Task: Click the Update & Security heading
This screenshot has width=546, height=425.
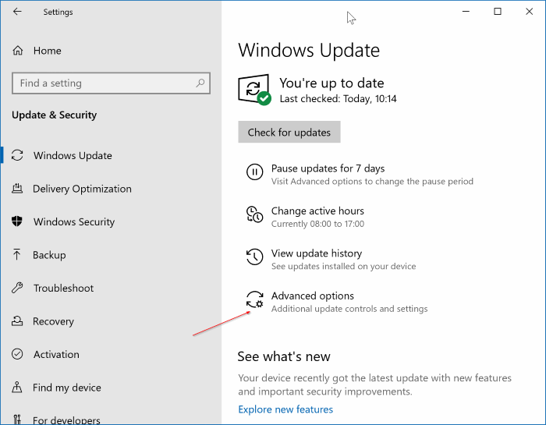Action: click(x=55, y=115)
